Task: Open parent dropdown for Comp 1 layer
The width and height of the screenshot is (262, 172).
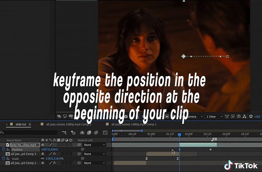Action: 94,163
